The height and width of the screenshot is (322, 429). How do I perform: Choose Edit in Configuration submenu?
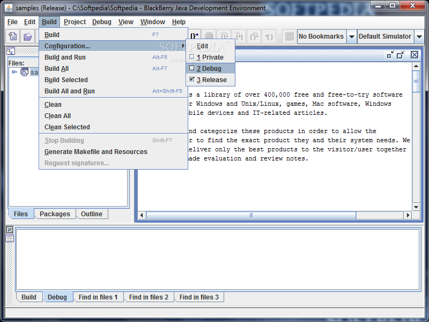(x=210, y=46)
